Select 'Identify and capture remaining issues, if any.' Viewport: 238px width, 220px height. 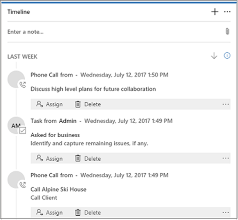(89, 144)
